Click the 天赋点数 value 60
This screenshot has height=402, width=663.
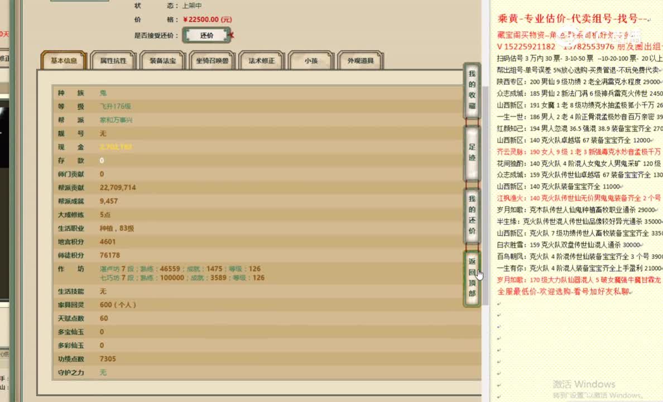point(104,318)
